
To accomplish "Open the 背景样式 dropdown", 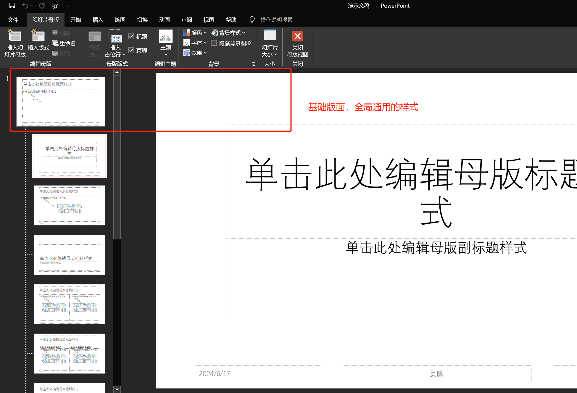I will click(228, 33).
